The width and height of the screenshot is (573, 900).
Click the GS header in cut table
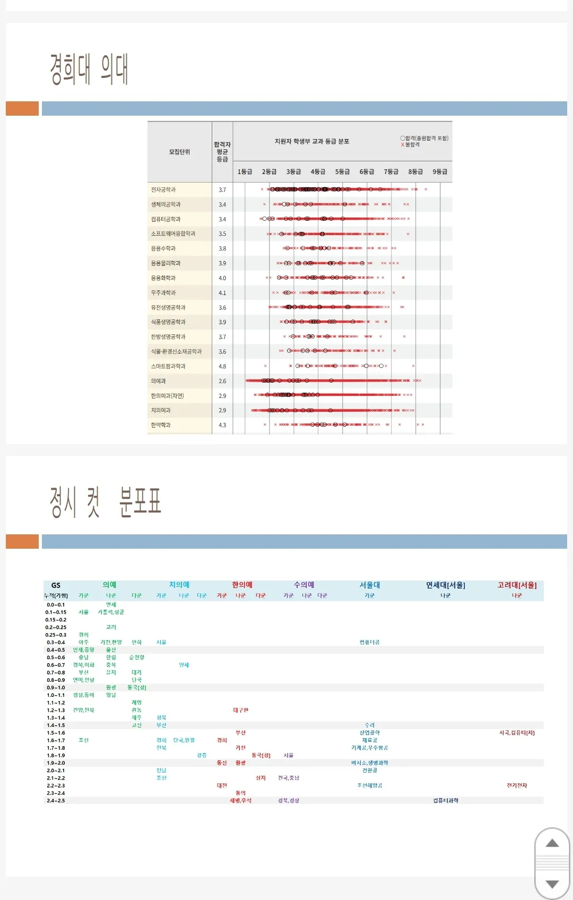[56, 585]
